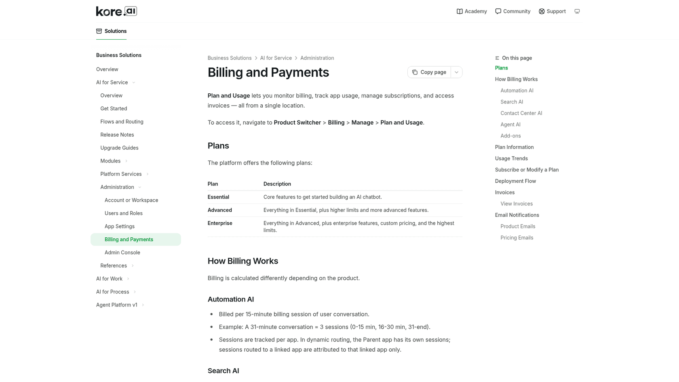679x382 pixels.
Task: Select the Solutions tab
Action: coord(111,31)
